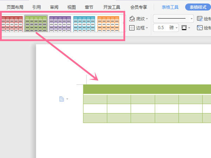The width and height of the screenshot is (211, 158).
Task: Click the first cell of the bottom green row
Action: point(95,118)
